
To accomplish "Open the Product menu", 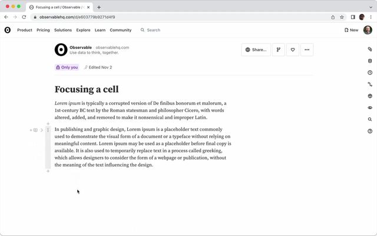I will pos(25,30).
